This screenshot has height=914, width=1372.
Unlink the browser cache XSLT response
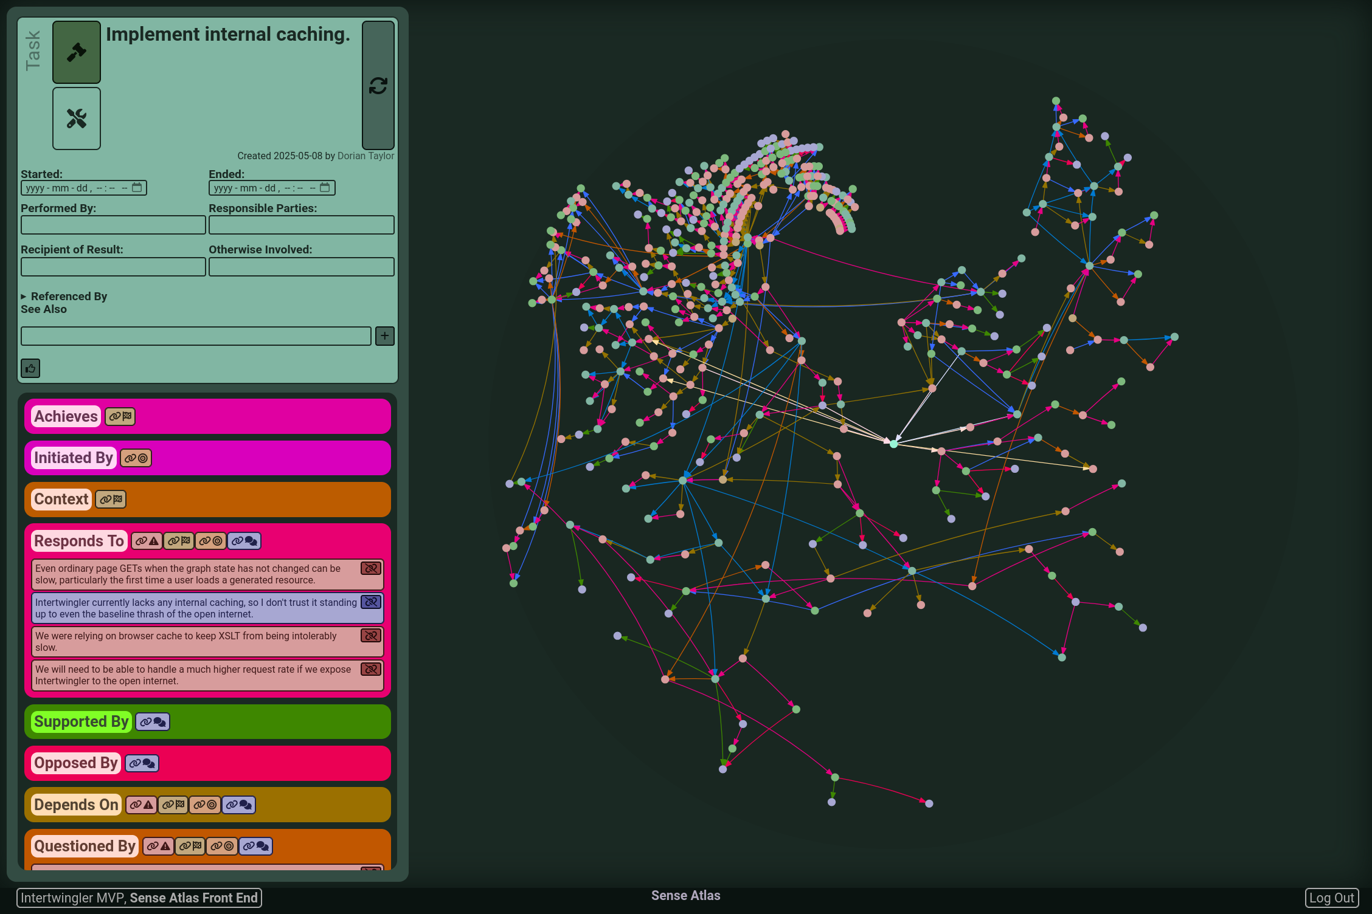tap(371, 636)
